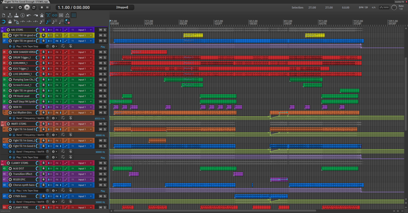Mute the EDRUMMIX_1 track
This screenshot has width=408, height=213.
100,63
